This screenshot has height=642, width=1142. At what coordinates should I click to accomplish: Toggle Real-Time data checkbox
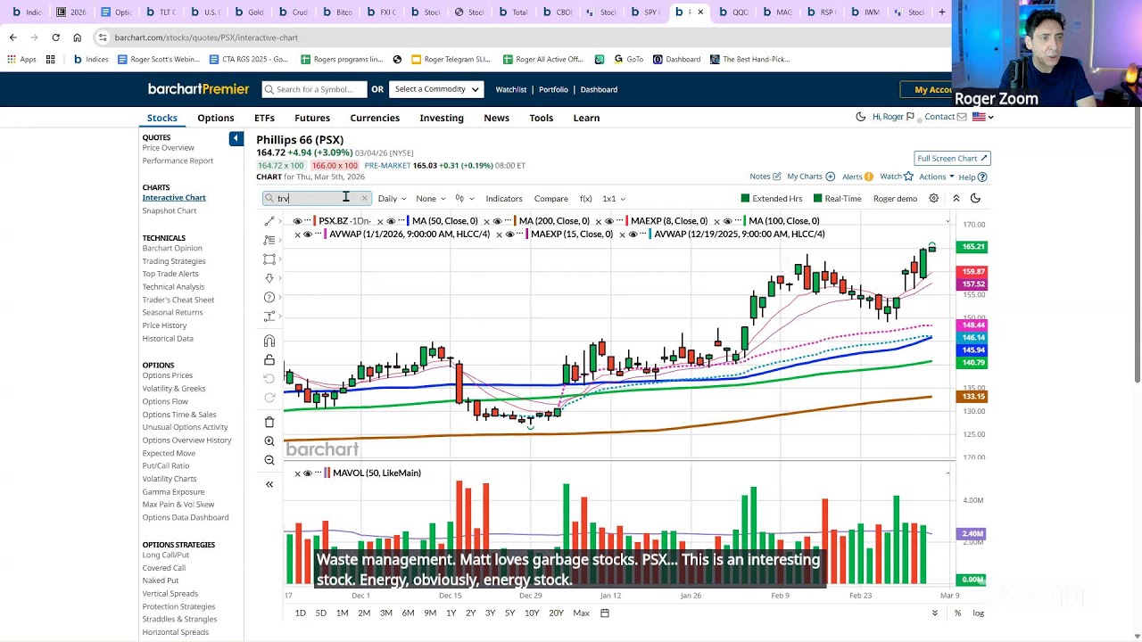(x=837, y=198)
